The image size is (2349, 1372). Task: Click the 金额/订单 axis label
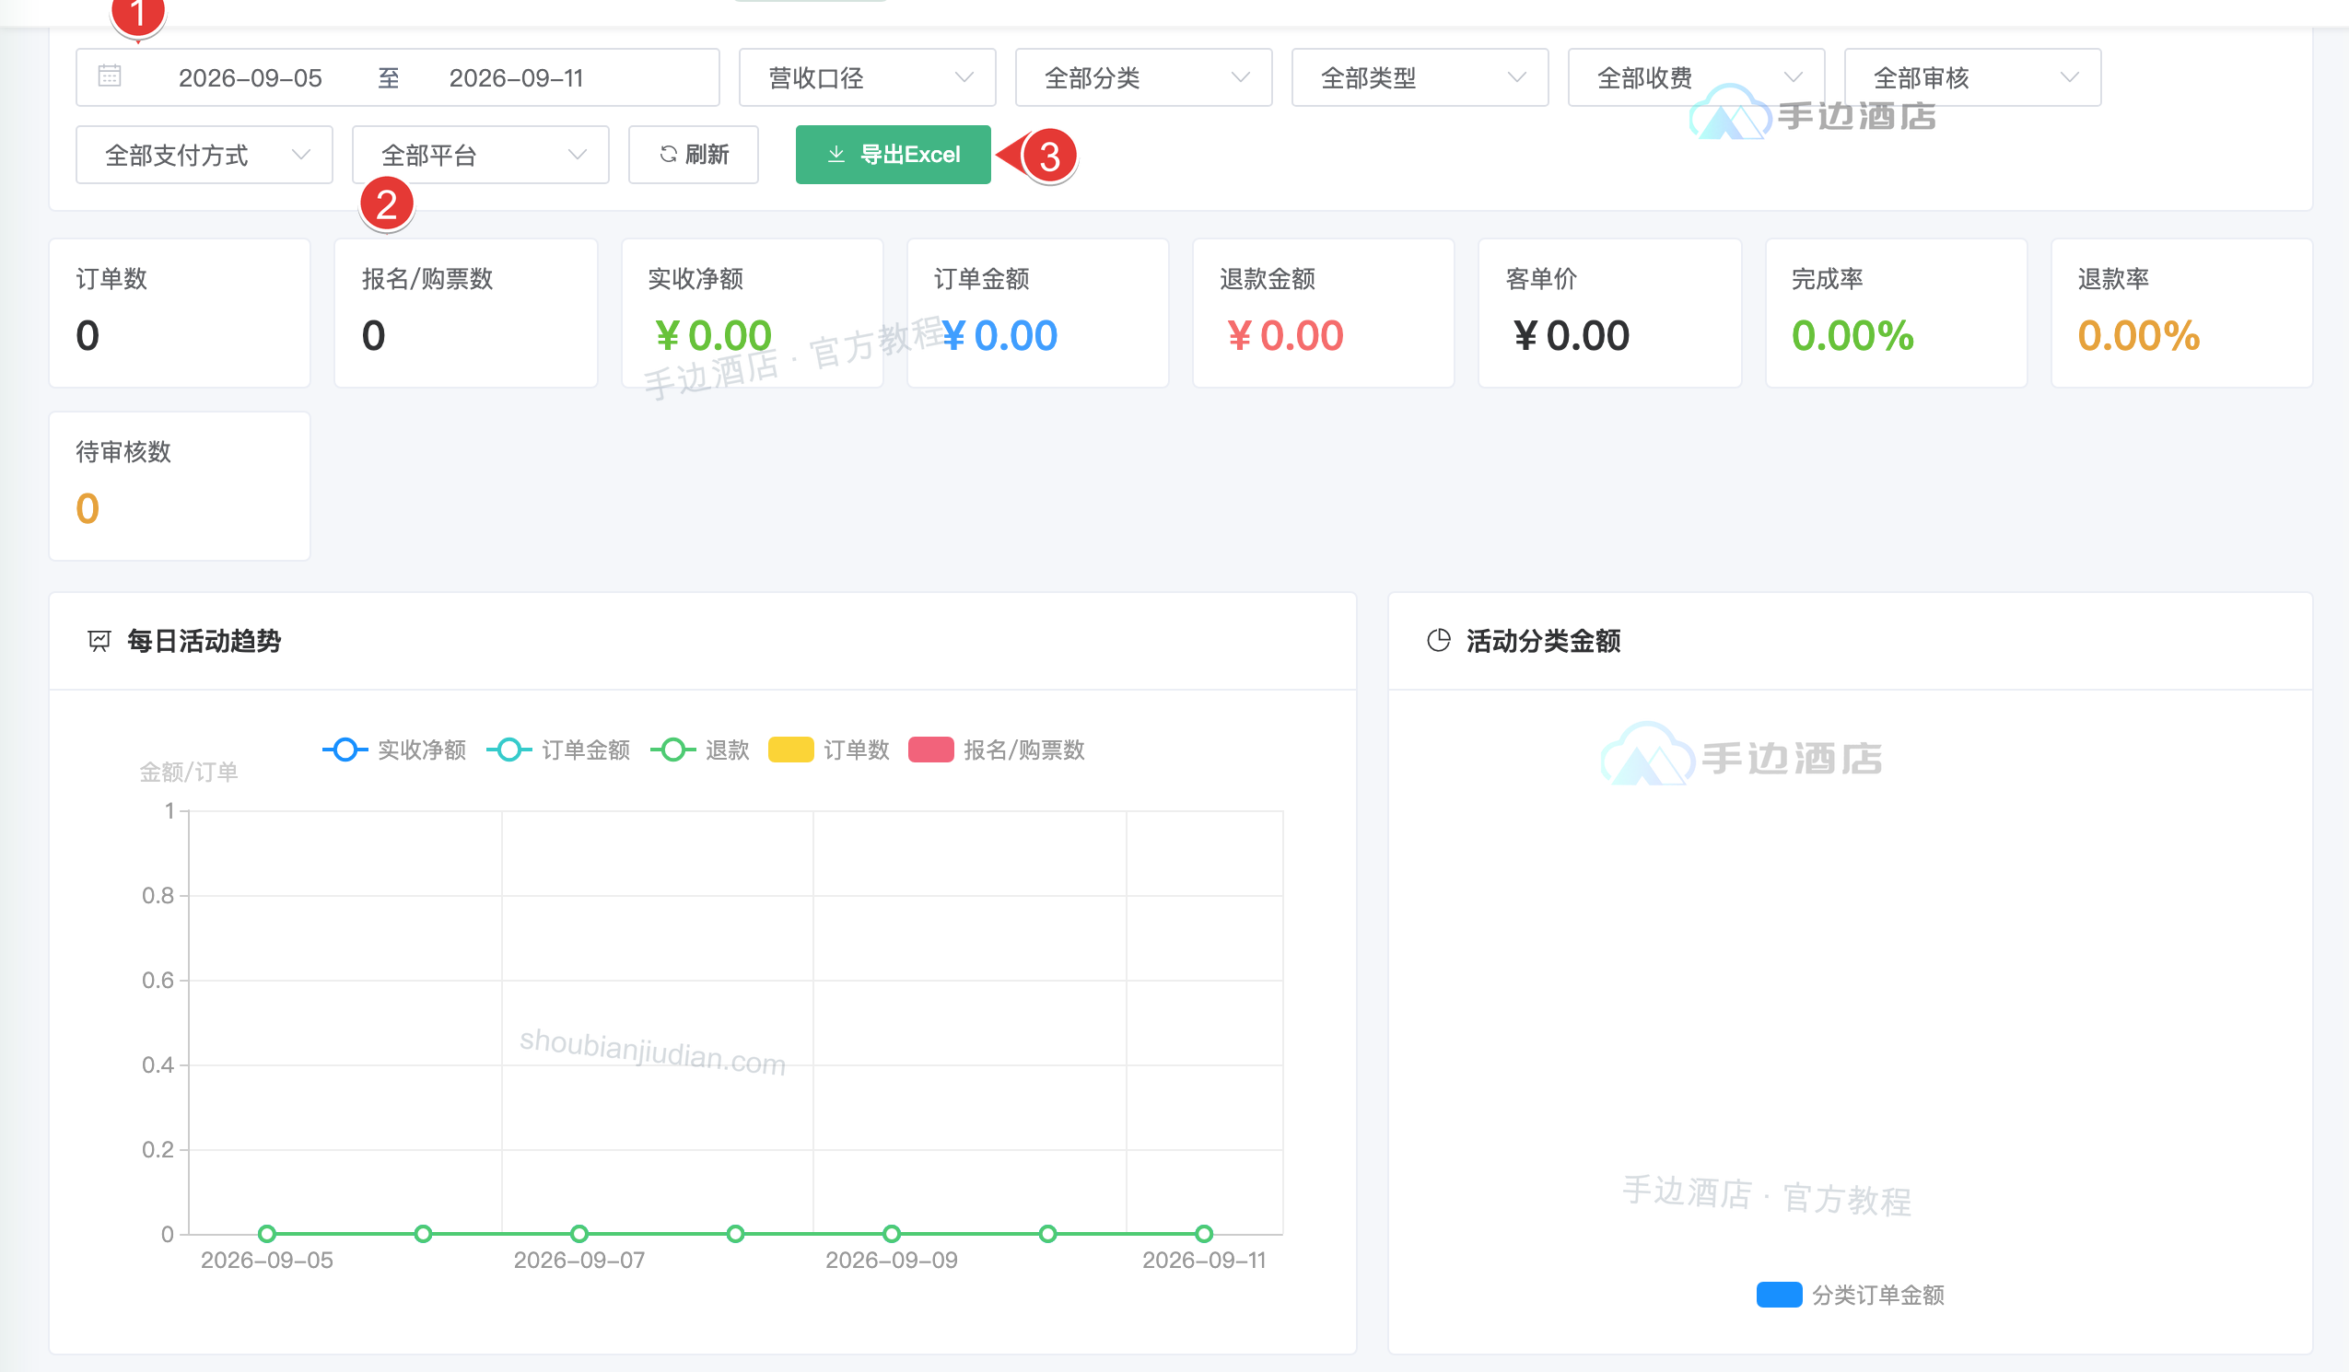188,772
